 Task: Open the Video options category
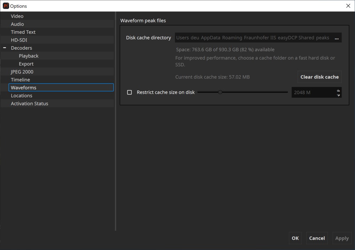(x=17, y=16)
